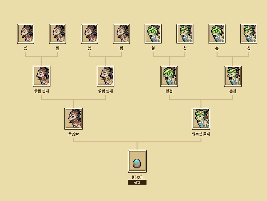Open the 쓝씱 셋째 dragon portrait
The height and width of the screenshot is (201, 267).
click(41, 76)
